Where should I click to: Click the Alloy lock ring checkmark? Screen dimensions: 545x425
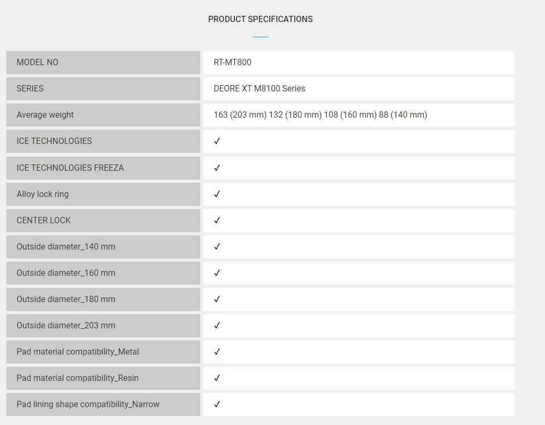click(x=217, y=194)
